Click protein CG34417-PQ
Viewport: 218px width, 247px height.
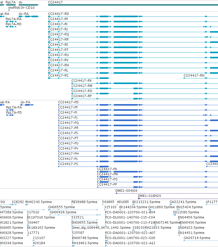68,123
